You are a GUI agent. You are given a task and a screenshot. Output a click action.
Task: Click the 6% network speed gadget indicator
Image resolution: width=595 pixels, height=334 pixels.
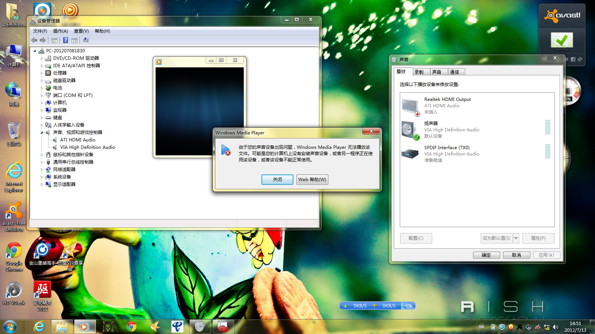408,306
